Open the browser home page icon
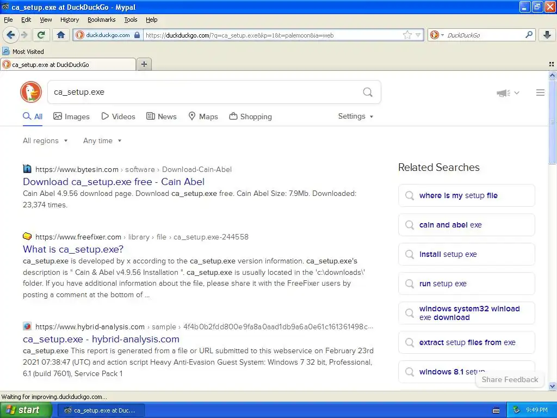The height and width of the screenshot is (418, 557). pos(61,35)
